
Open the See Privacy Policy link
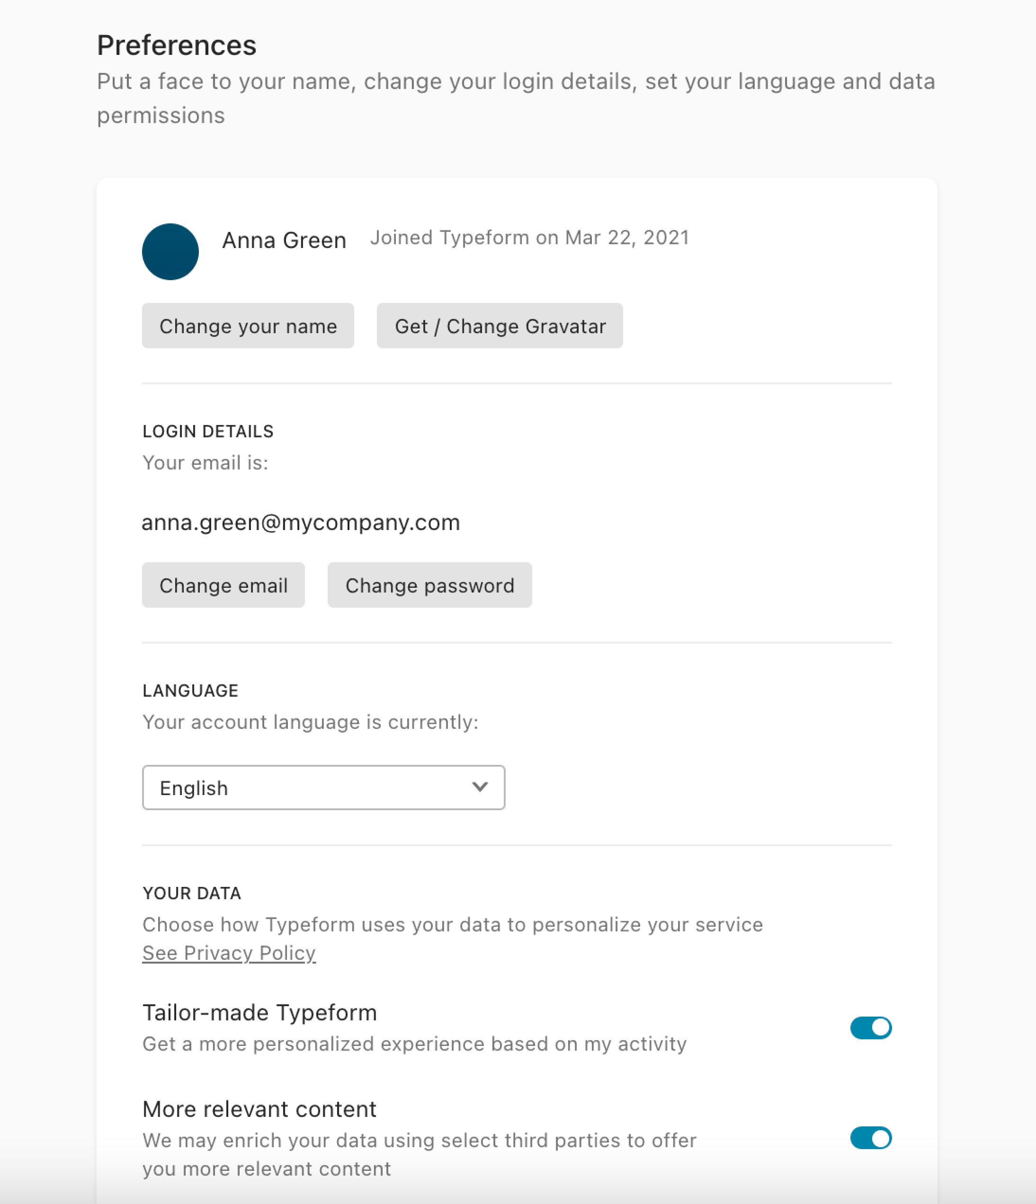tap(229, 953)
